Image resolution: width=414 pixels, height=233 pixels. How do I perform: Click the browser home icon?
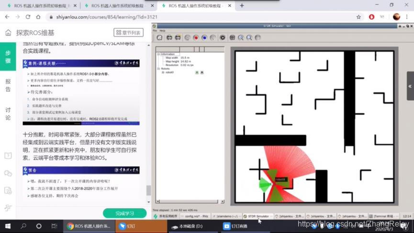point(38,17)
